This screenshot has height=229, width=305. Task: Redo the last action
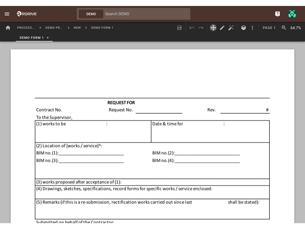click(200, 28)
